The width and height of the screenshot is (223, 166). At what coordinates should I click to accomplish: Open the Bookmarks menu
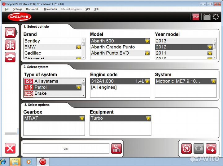pyautogui.click(x=50, y=9)
